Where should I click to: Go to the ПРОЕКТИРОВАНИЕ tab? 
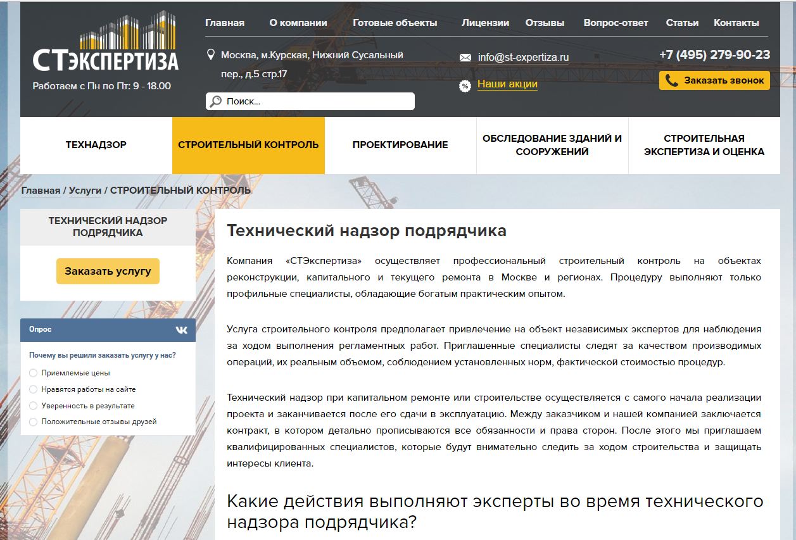400,145
